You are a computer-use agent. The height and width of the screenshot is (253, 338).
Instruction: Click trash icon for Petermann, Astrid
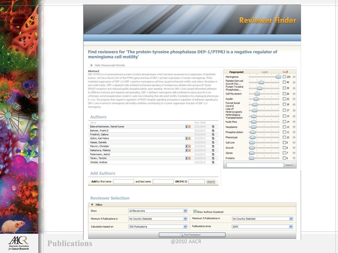(x=213, y=154)
